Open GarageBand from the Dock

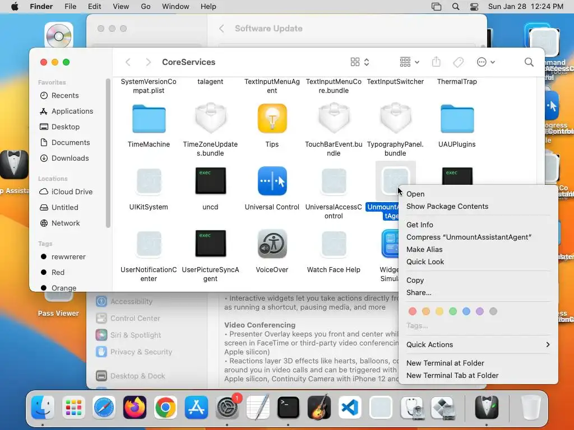point(319,407)
